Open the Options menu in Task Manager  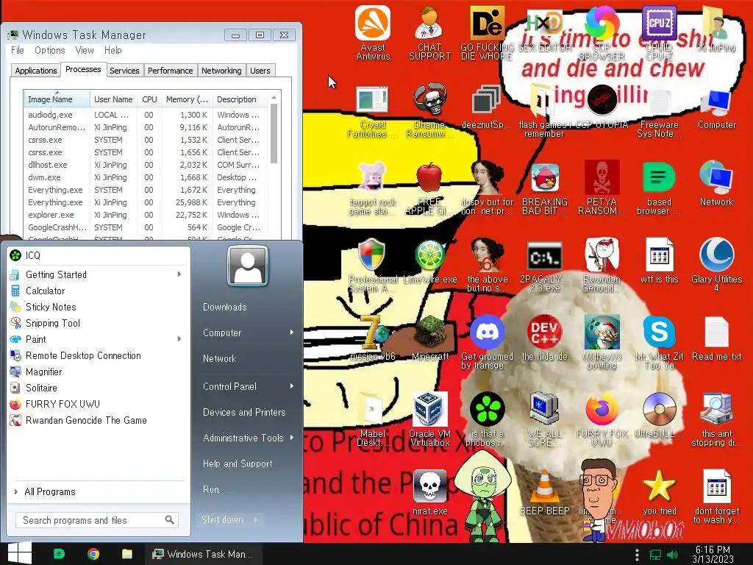tap(49, 51)
